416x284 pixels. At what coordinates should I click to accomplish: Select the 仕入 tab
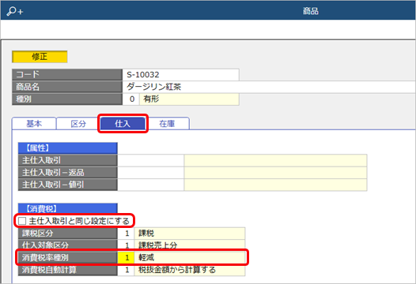pyautogui.click(x=123, y=124)
